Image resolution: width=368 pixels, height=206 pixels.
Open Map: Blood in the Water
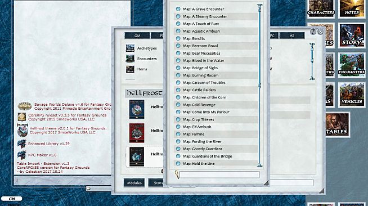(204, 60)
